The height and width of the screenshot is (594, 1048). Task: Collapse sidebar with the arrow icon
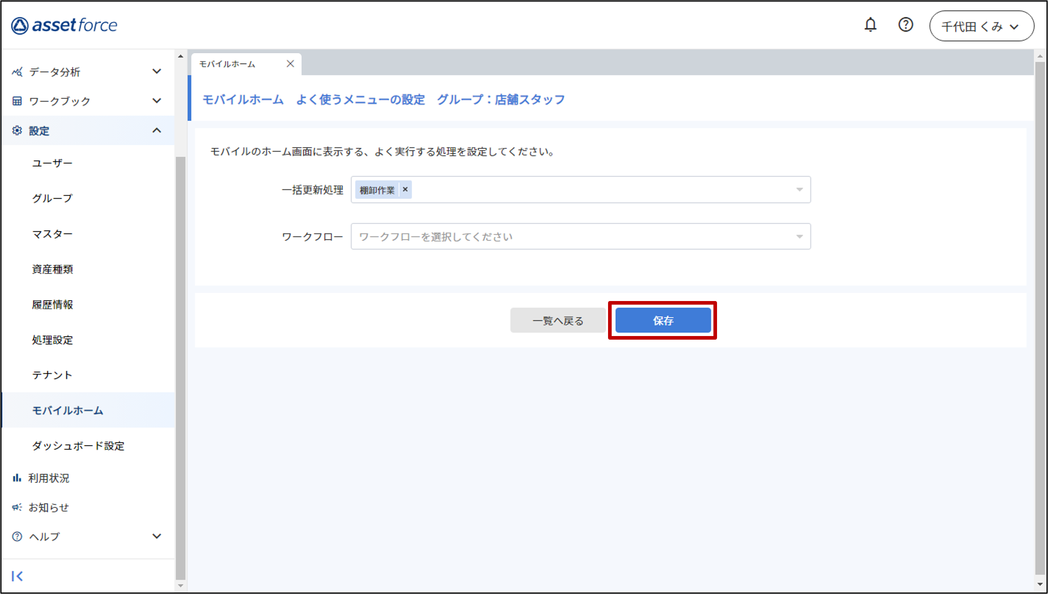click(x=17, y=575)
